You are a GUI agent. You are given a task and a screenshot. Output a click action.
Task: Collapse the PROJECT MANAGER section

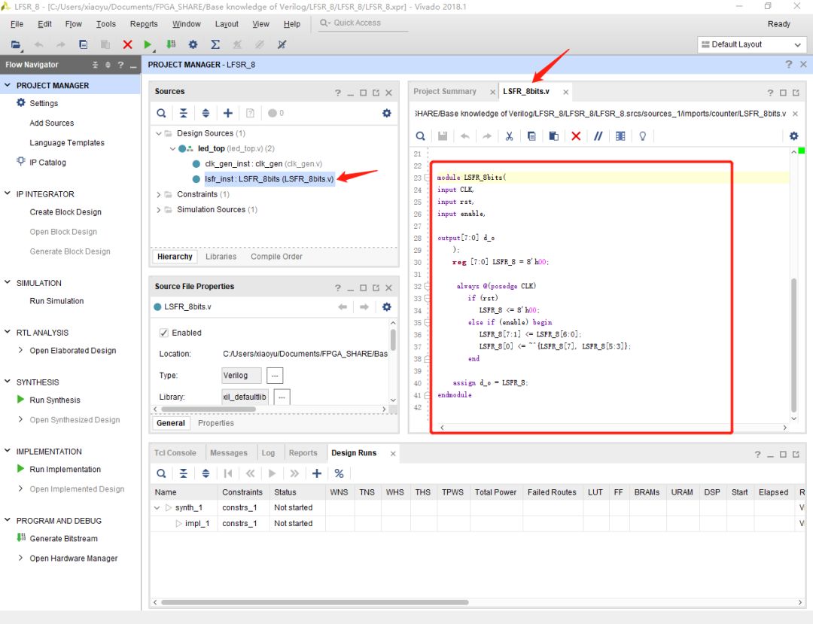[8, 85]
